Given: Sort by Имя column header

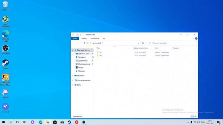Looking at the screenshot, I should [x=98, y=48].
